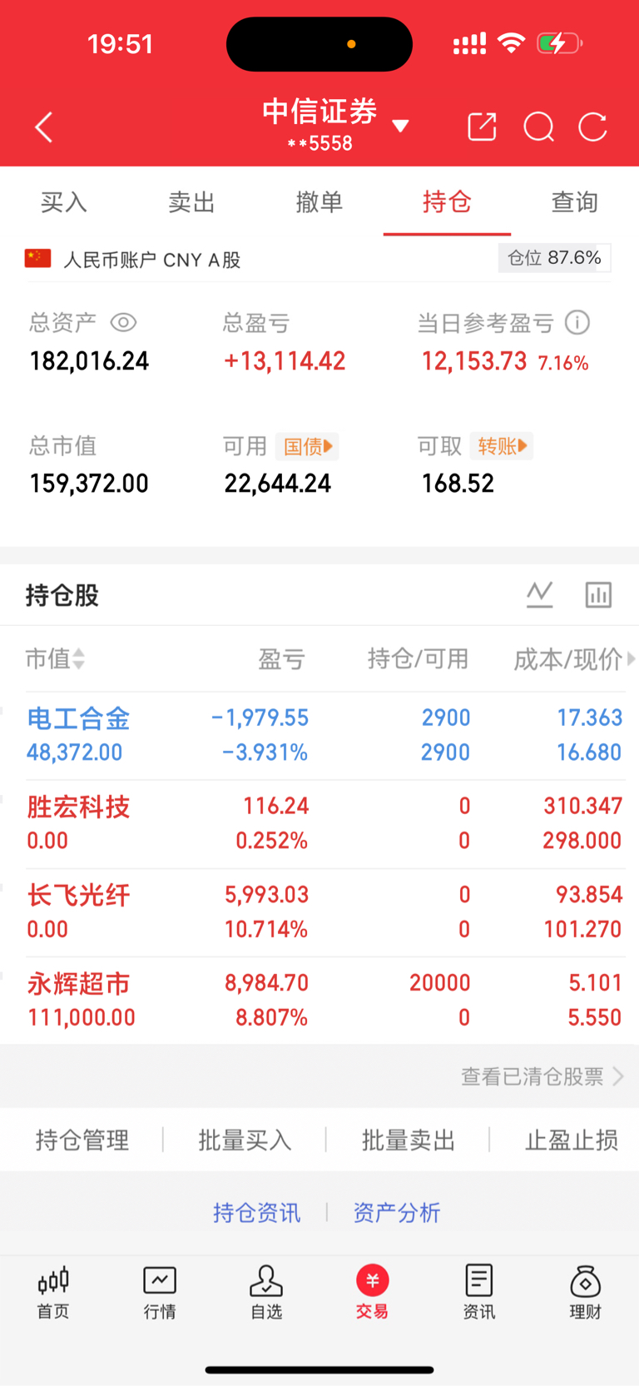Open the line chart icon in 持仓股
639x1386 pixels.
tap(539, 594)
